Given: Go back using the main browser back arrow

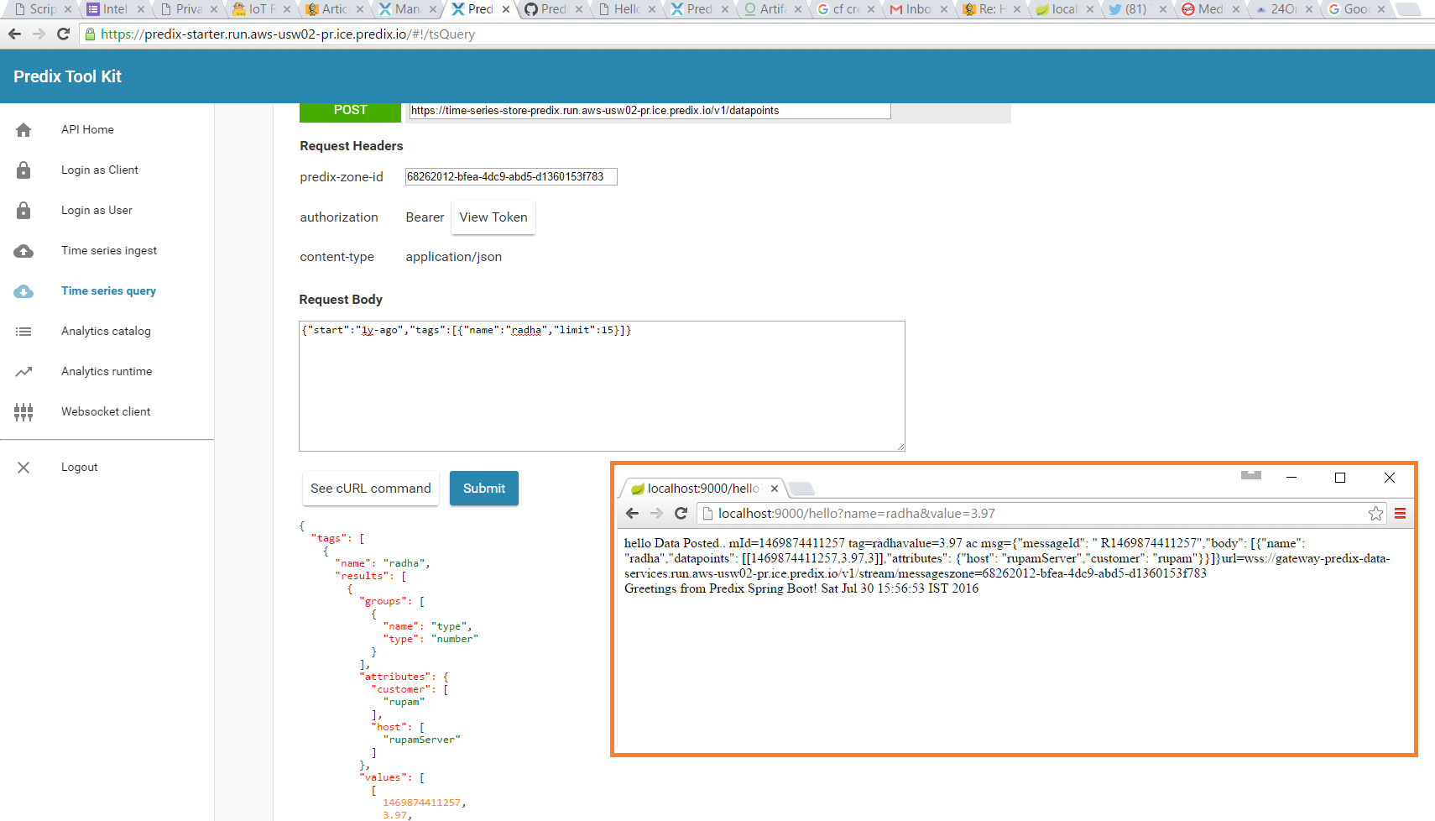Looking at the screenshot, I should pos(14,34).
